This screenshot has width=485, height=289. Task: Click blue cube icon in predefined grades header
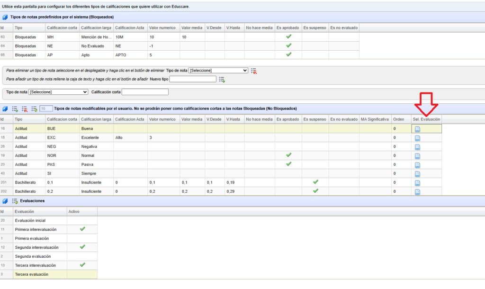click(x=5, y=17)
